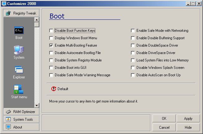Click the Hide button
This screenshot has height=134, width=203.
pos(188,127)
